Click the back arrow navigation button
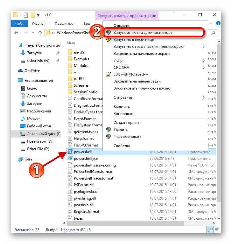This screenshot has width=232, height=244. coord(16,33)
